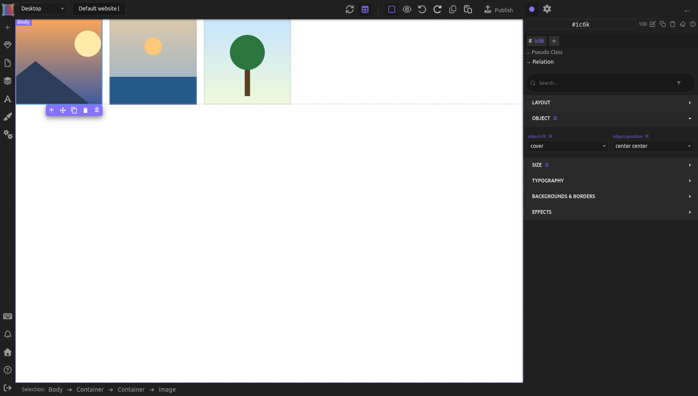Collapse the OBJECT section
The image size is (698, 396).
611,118
